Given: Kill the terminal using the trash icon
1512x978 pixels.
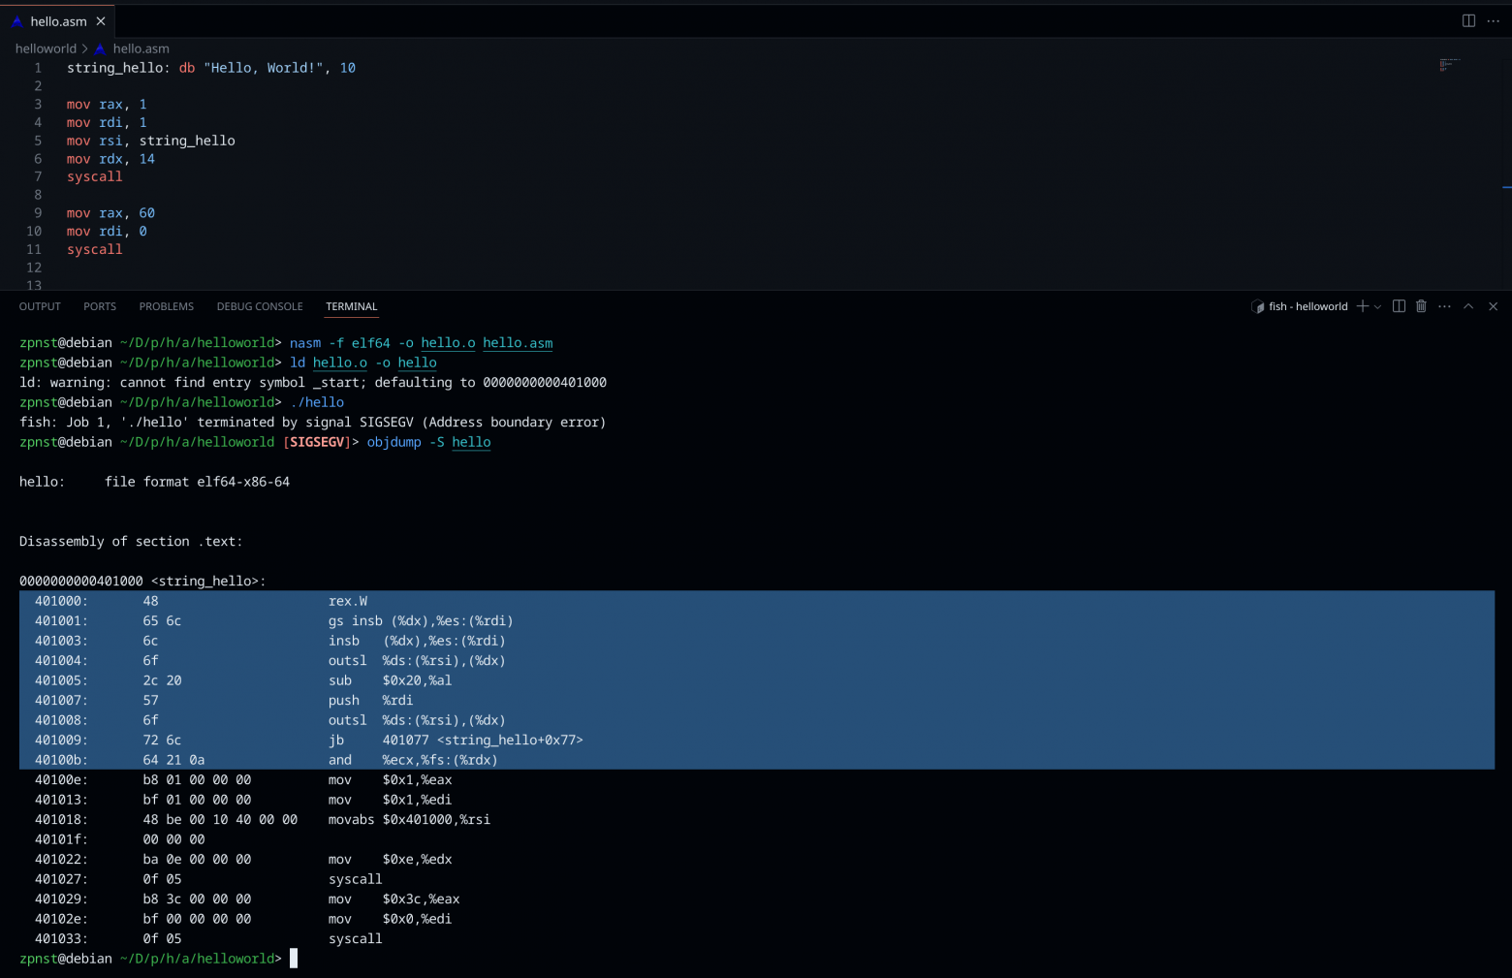Looking at the screenshot, I should pos(1421,305).
